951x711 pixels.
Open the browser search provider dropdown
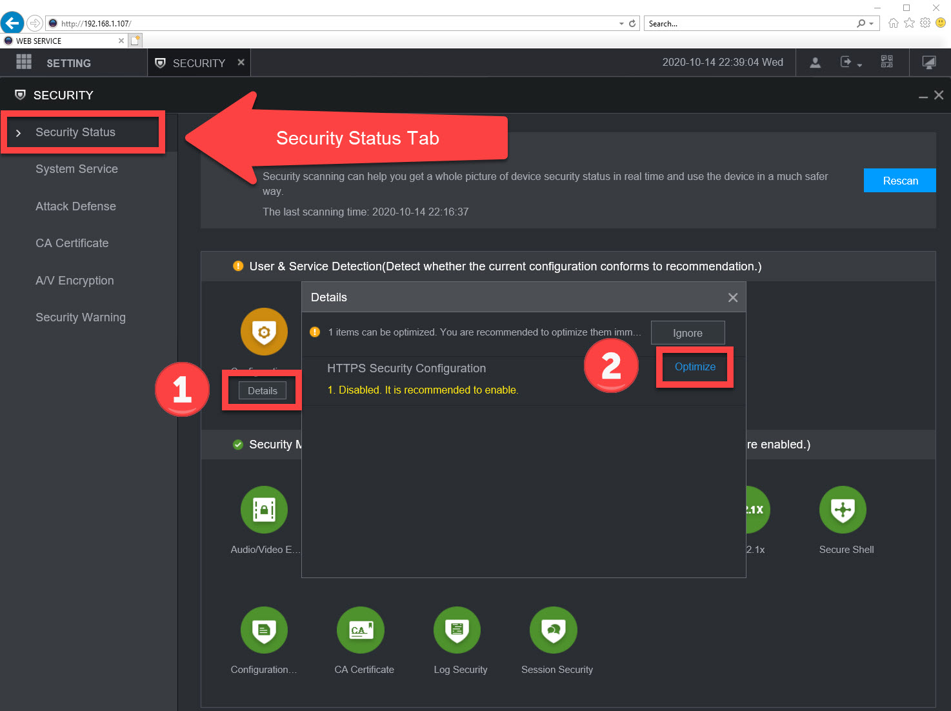point(872,24)
